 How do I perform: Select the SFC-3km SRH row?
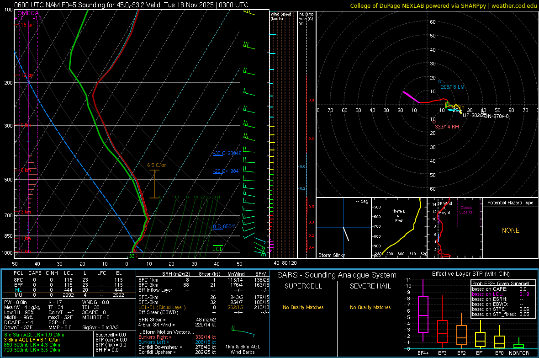204,285
